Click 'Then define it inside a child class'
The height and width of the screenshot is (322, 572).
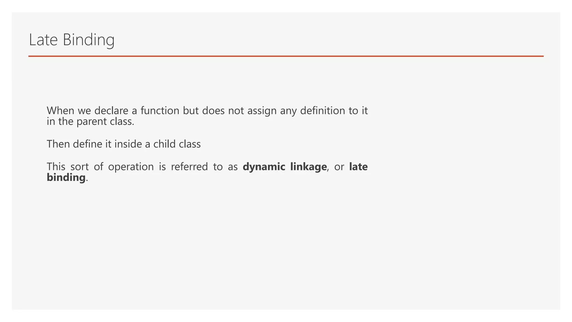pyautogui.click(x=124, y=144)
